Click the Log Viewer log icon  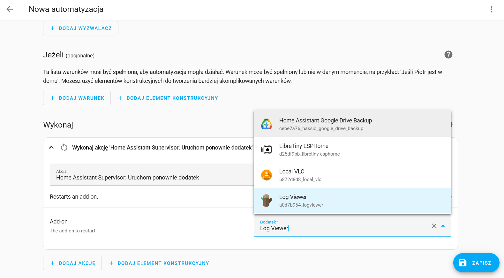[x=267, y=201]
